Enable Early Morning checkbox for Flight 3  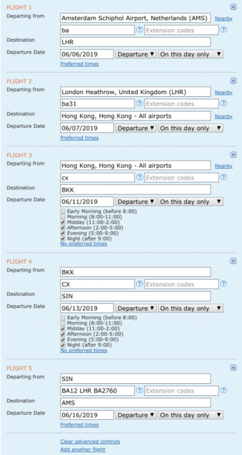tap(63, 211)
